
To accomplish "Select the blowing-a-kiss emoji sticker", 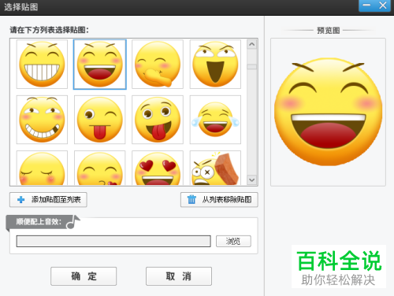I will (100, 168).
